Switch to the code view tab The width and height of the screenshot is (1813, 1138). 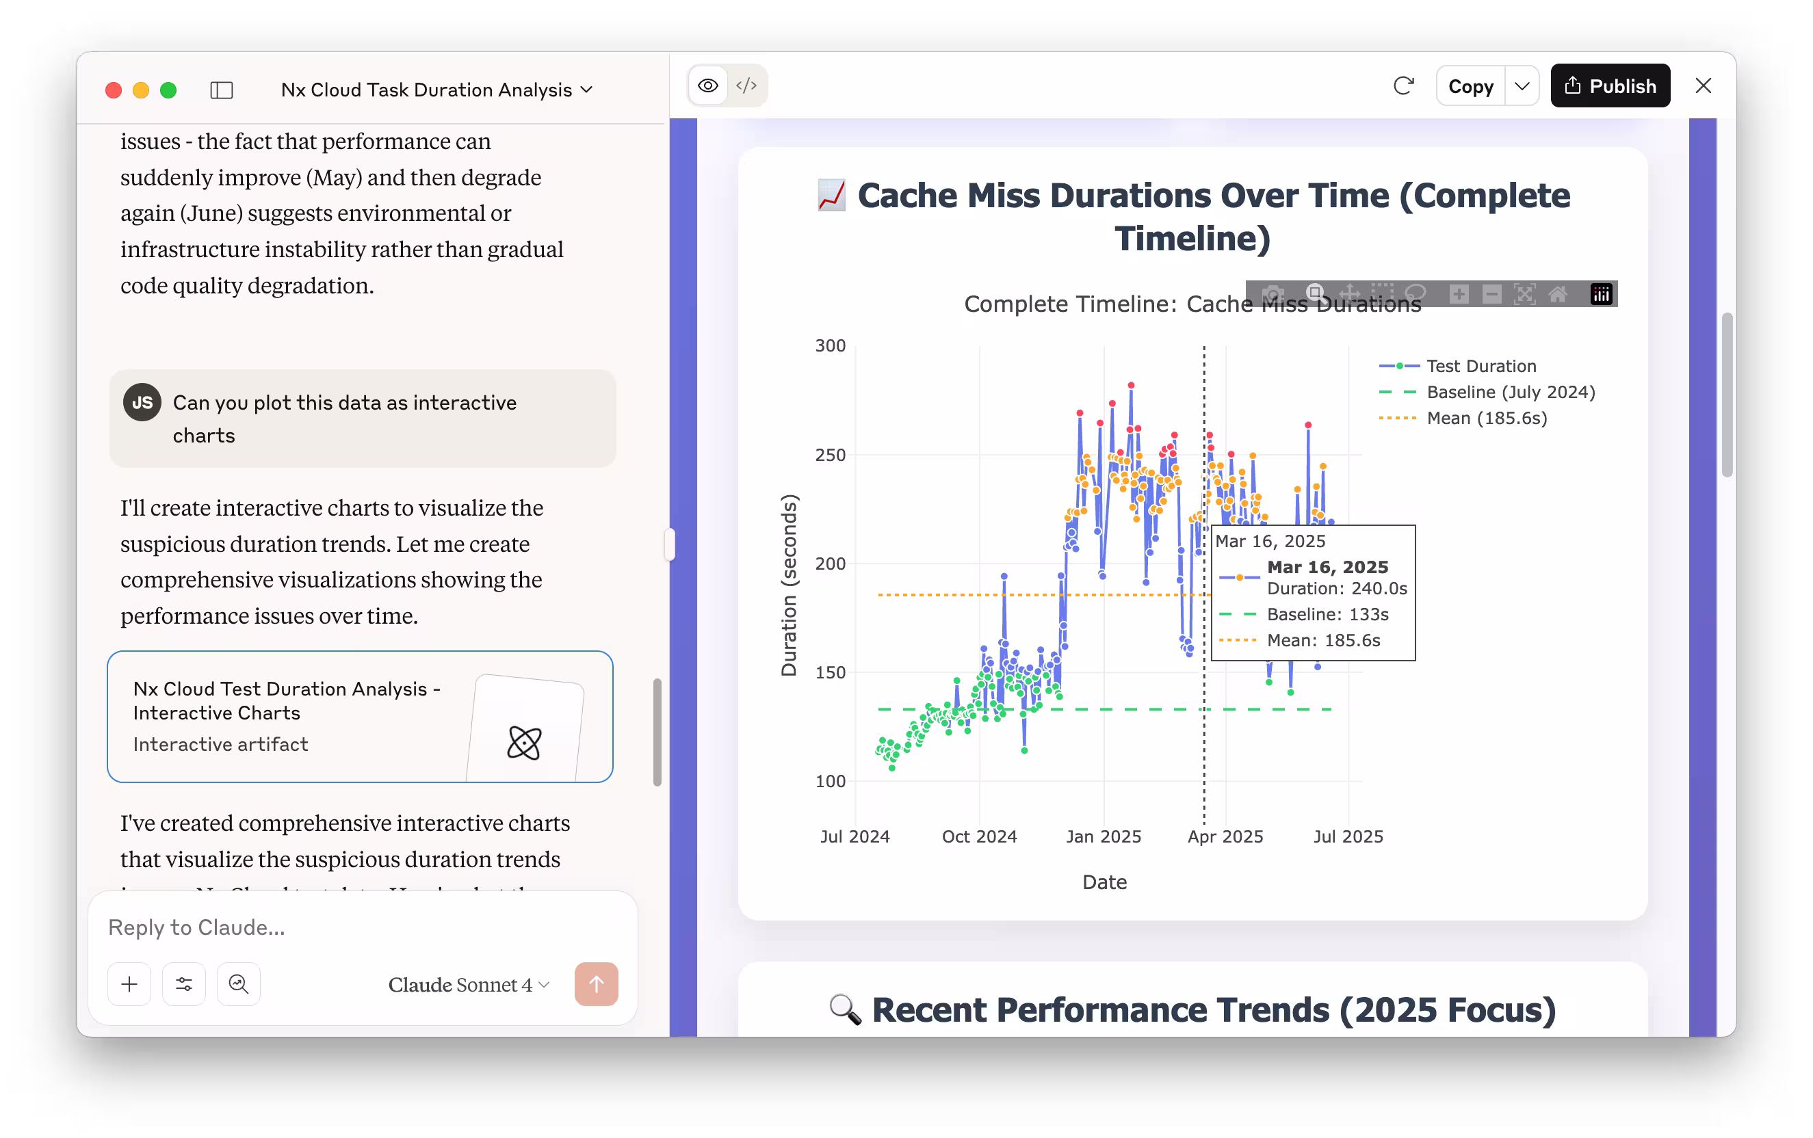tap(746, 85)
